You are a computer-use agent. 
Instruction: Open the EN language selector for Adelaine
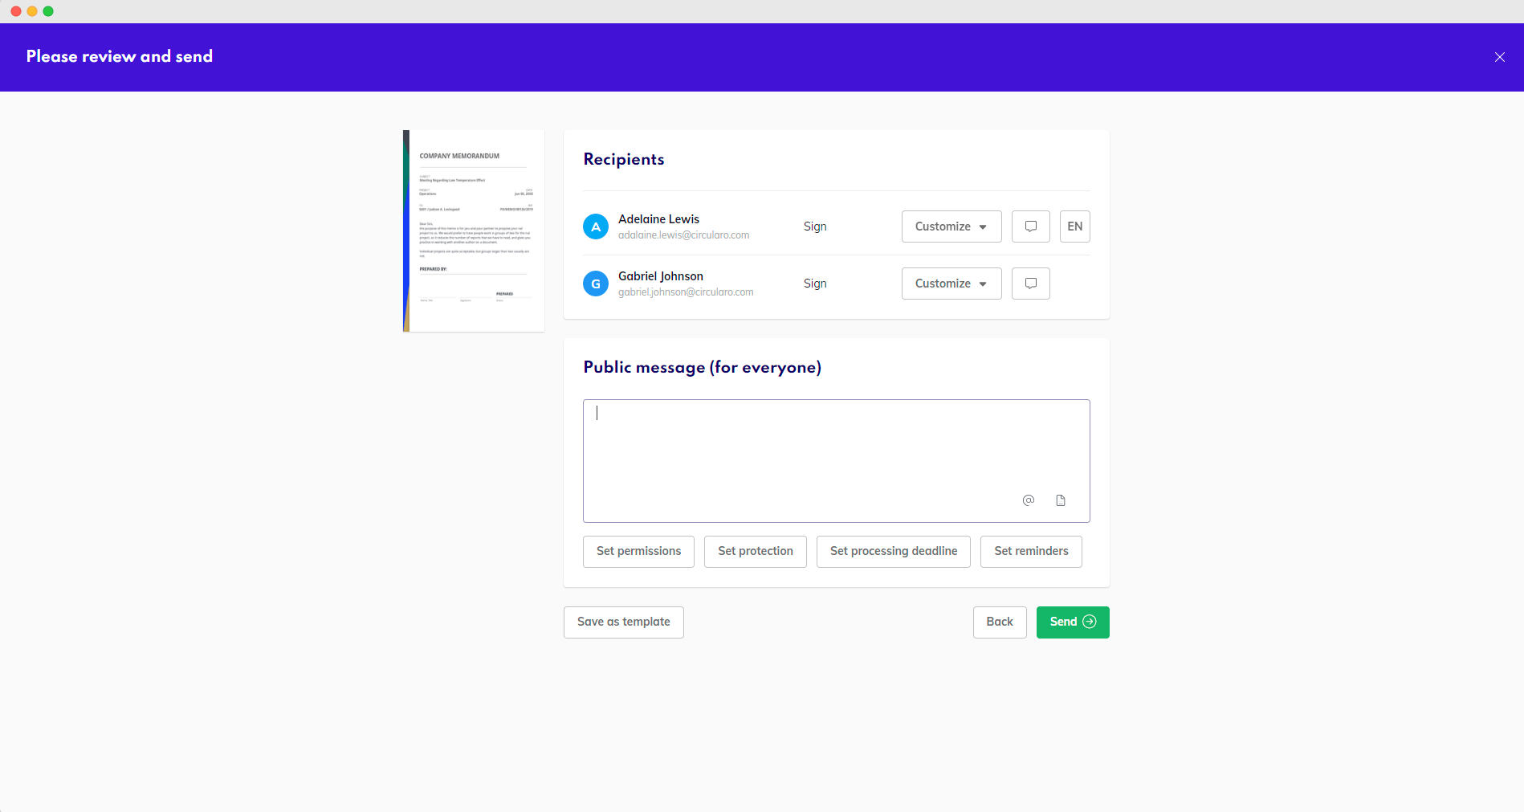click(x=1074, y=226)
